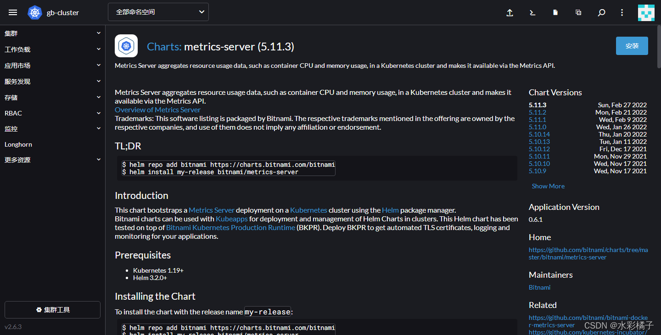Select chart version 5.10.10
Image resolution: width=661 pixels, height=335 pixels.
pos(539,164)
